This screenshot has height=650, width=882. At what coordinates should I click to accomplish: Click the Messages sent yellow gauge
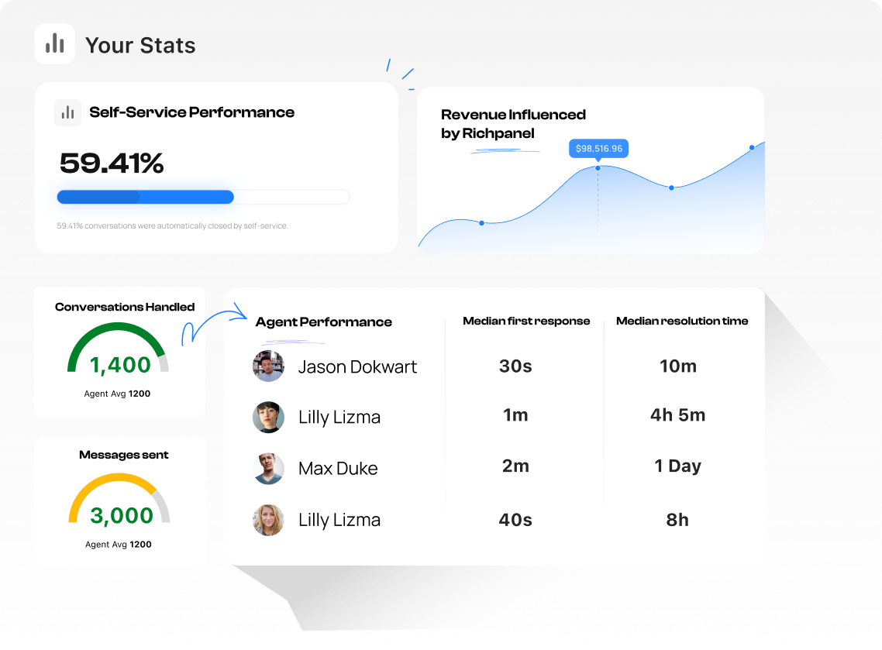119,497
